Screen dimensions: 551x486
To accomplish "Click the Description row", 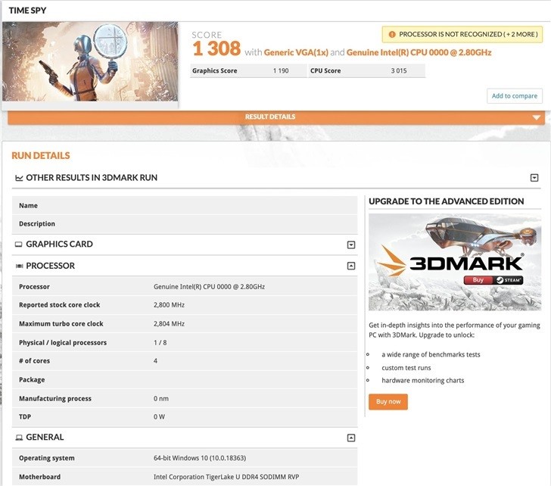I will 185,224.
